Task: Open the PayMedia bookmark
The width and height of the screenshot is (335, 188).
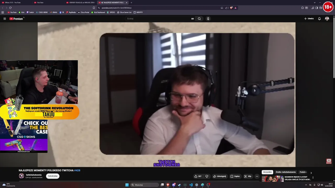Action: (71, 12)
